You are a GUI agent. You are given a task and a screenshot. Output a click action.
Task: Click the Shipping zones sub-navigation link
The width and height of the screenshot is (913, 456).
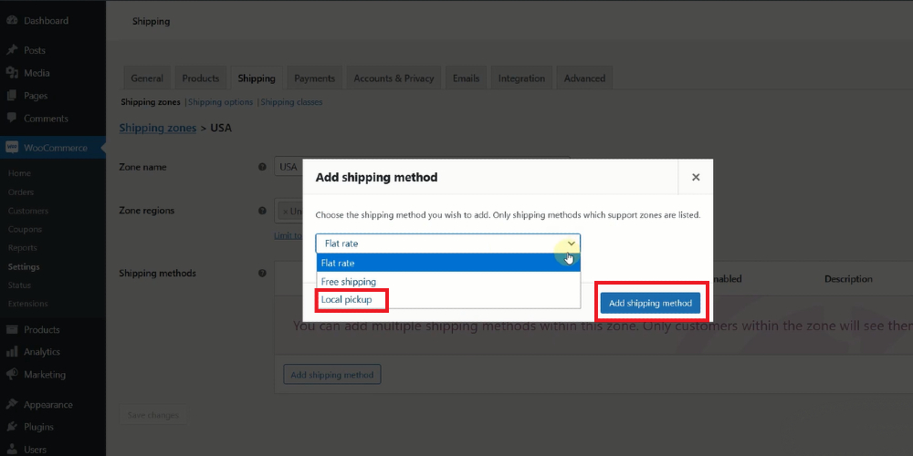(x=151, y=102)
